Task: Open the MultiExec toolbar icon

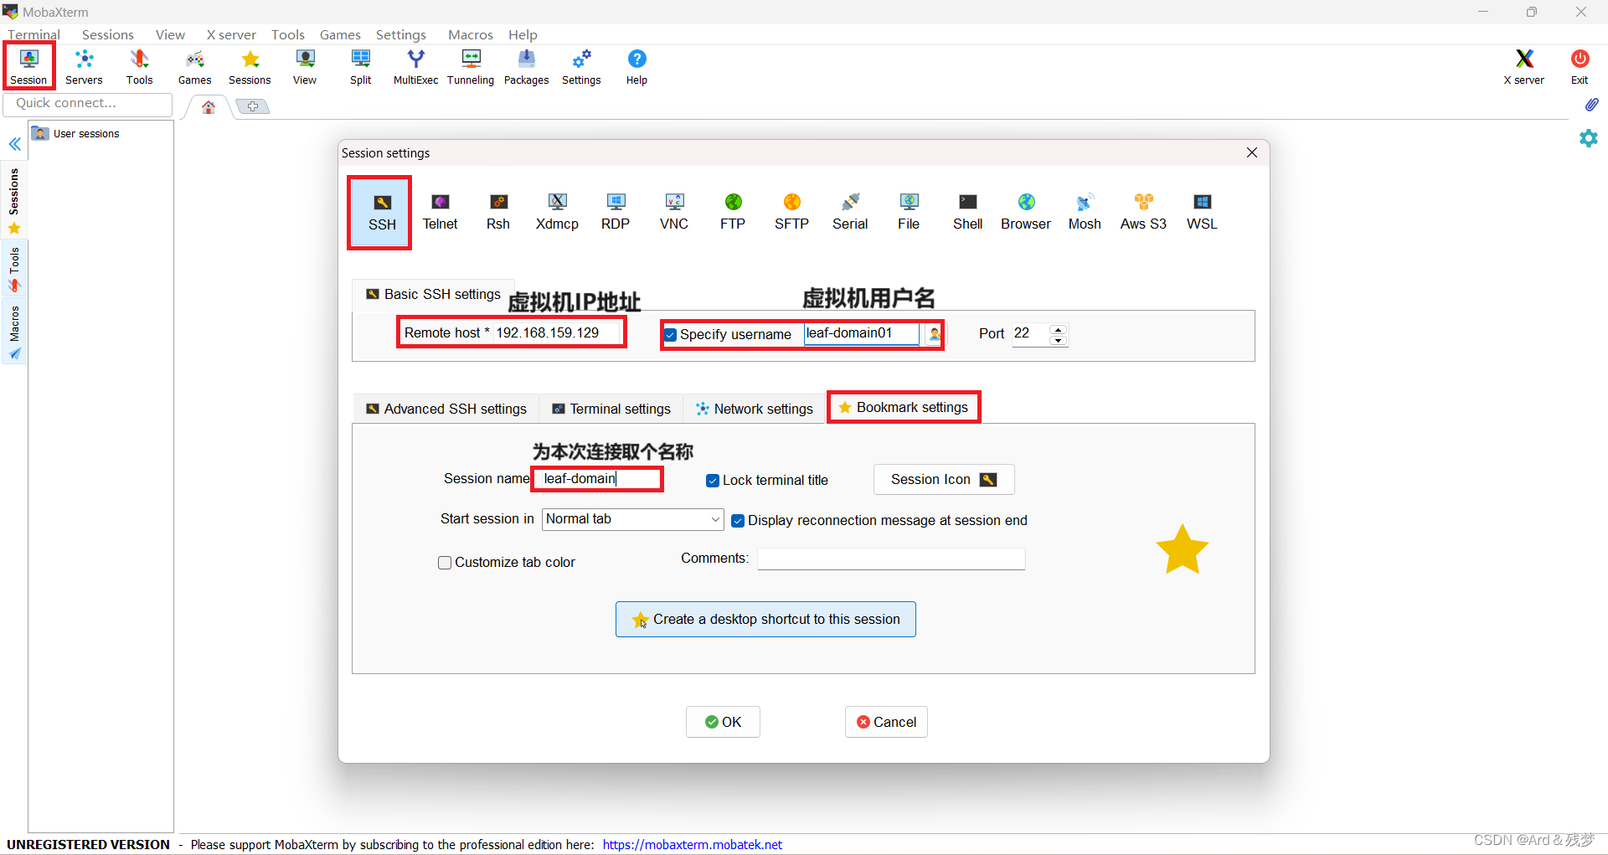Action: (x=415, y=67)
